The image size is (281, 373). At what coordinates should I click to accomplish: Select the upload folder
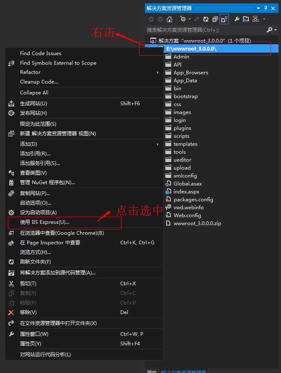(x=182, y=168)
